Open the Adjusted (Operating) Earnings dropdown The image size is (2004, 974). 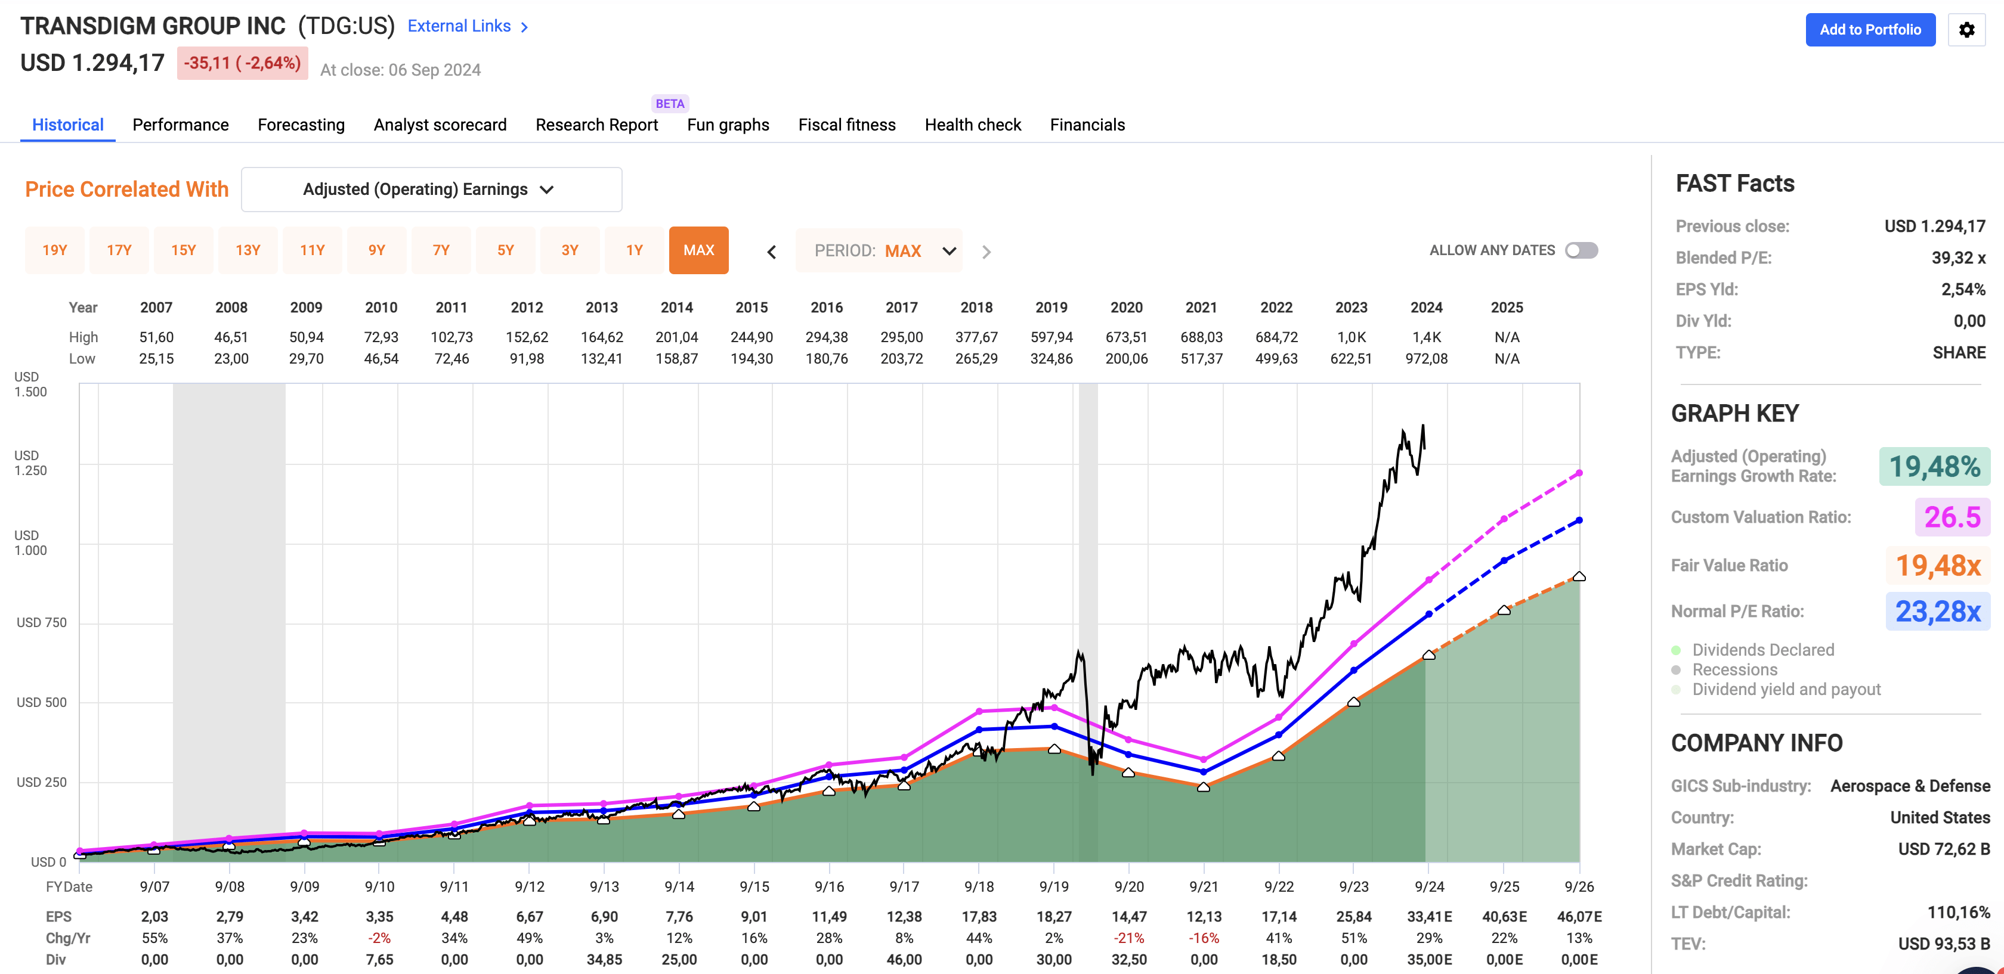(431, 189)
